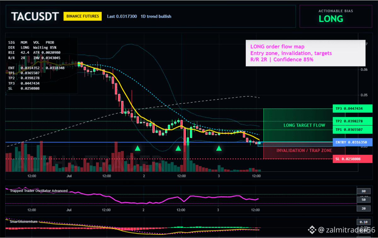
Task: Click the 80 level on oscillator scale
Action: pos(363,191)
